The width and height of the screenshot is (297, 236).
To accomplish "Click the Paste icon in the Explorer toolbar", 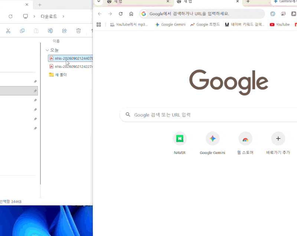I will tap(36, 31).
